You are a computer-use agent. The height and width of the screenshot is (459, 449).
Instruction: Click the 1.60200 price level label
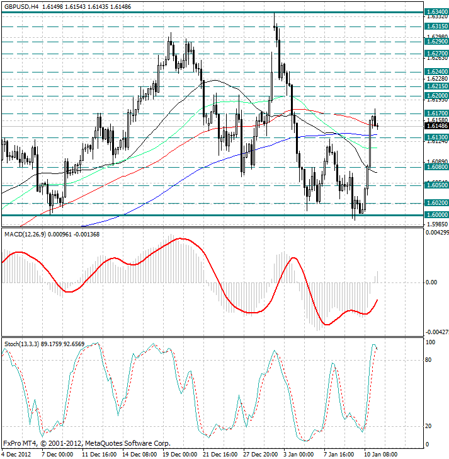(436, 203)
